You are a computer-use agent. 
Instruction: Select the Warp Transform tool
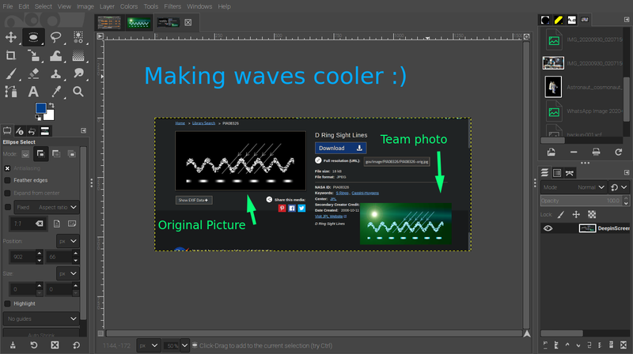tap(55, 55)
